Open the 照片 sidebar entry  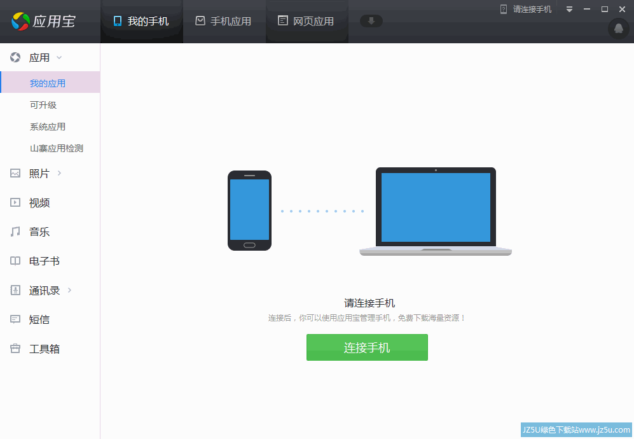pos(39,174)
